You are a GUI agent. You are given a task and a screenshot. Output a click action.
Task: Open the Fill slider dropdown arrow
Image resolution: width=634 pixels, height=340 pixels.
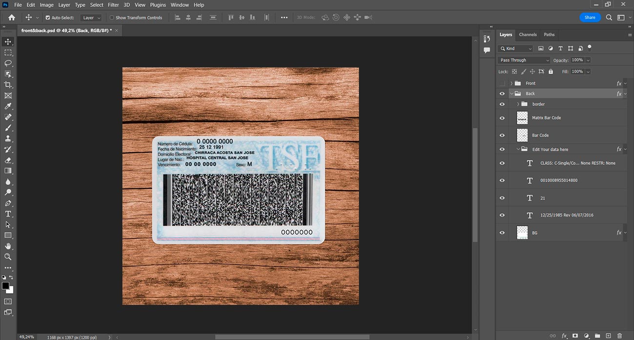588,71
